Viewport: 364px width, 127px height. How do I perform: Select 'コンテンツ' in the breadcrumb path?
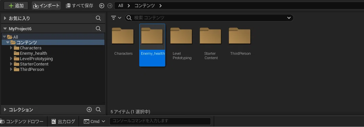(145, 5)
